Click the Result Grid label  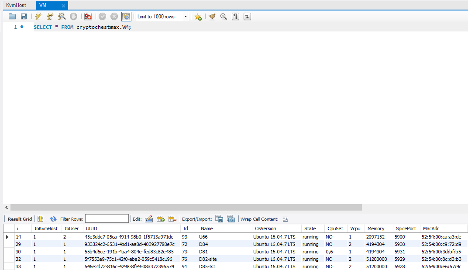[x=20, y=219]
